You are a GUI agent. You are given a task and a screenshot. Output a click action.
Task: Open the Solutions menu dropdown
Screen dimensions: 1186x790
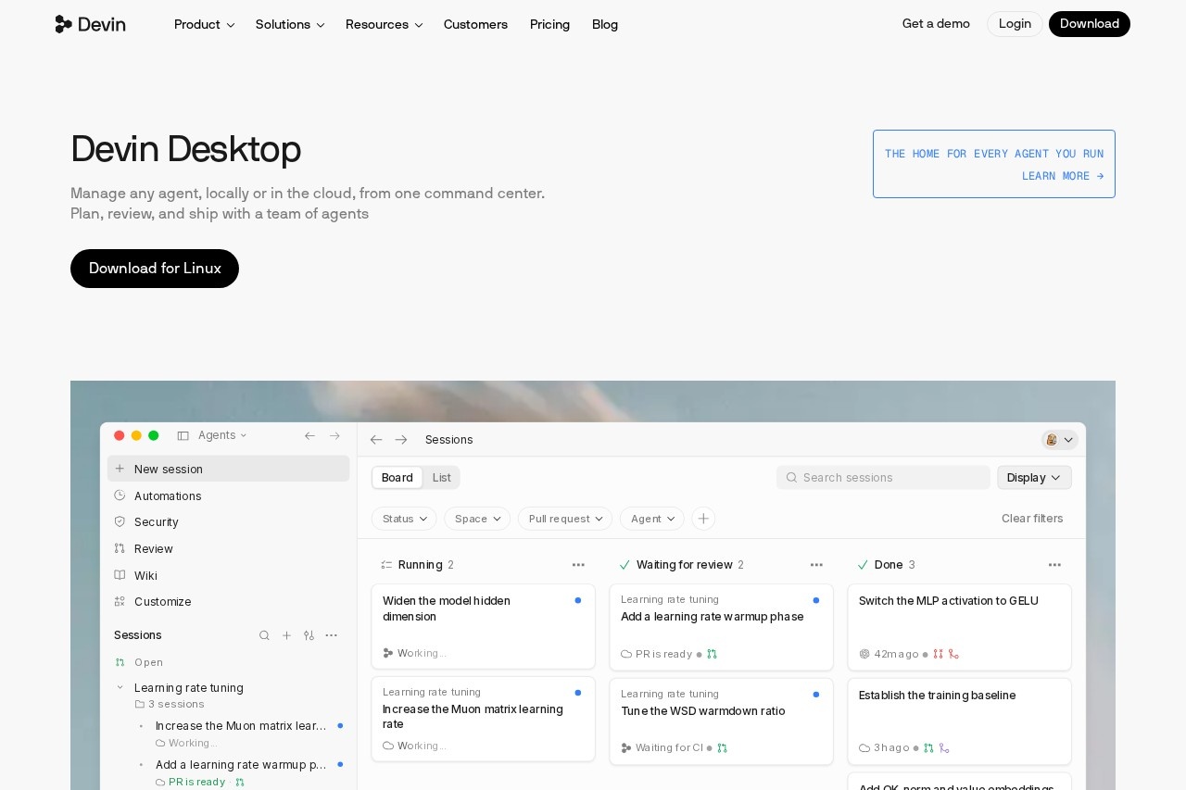point(290,24)
